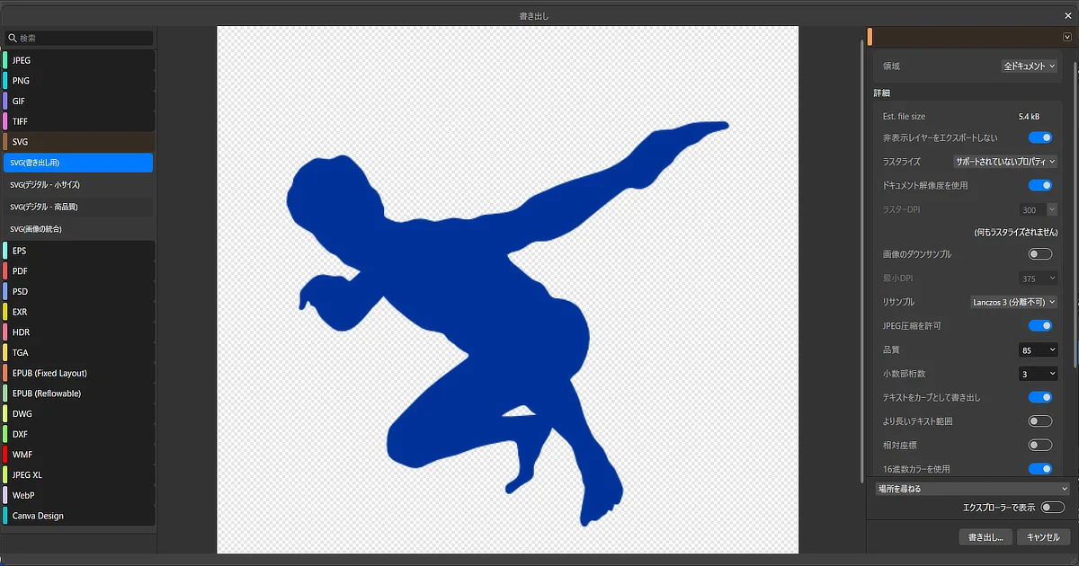Select SVG(デジタル - 高品質) preset
1079x566 pixels.
(x=78, y=207)
